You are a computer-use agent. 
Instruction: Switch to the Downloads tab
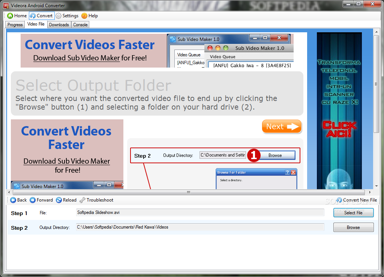(59, 25)
